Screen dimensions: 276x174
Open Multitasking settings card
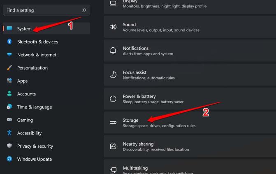tap(190, 167)
